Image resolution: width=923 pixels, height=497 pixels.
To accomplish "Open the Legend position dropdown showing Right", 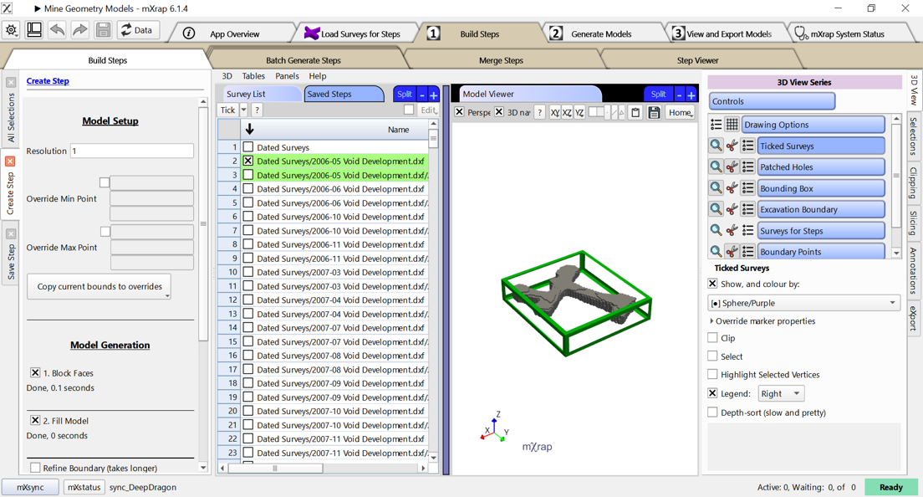I will point(781,393).
